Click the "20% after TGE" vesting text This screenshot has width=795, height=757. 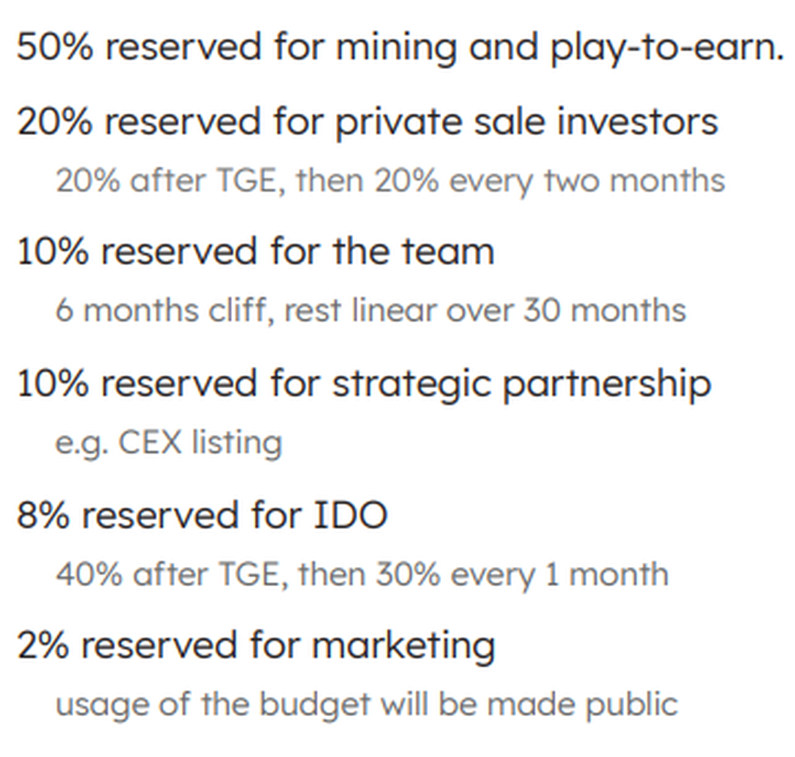[166, 181]
